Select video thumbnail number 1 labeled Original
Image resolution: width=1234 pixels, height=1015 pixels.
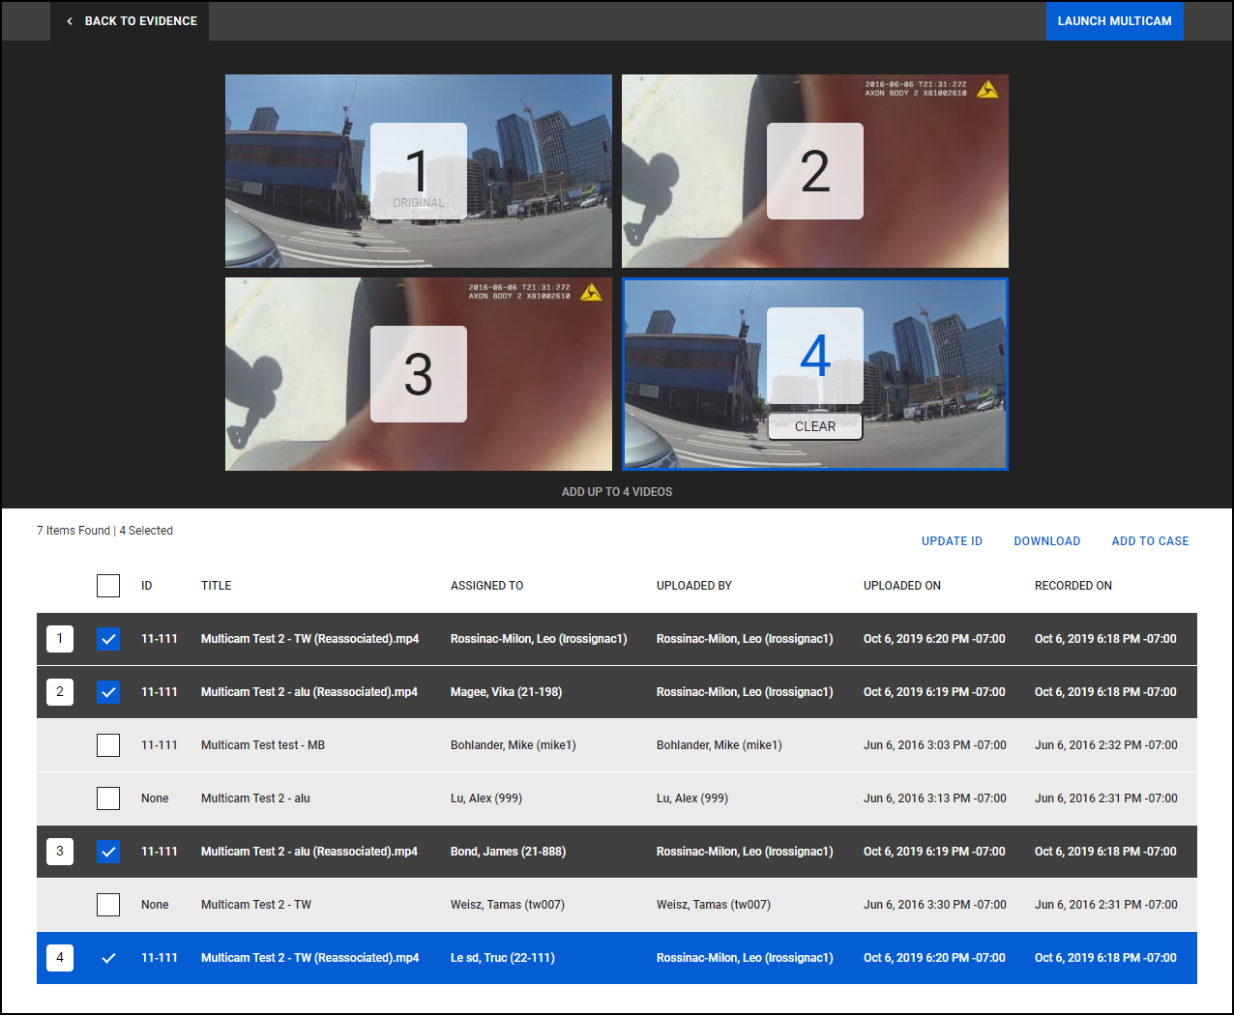coord(418,171)
